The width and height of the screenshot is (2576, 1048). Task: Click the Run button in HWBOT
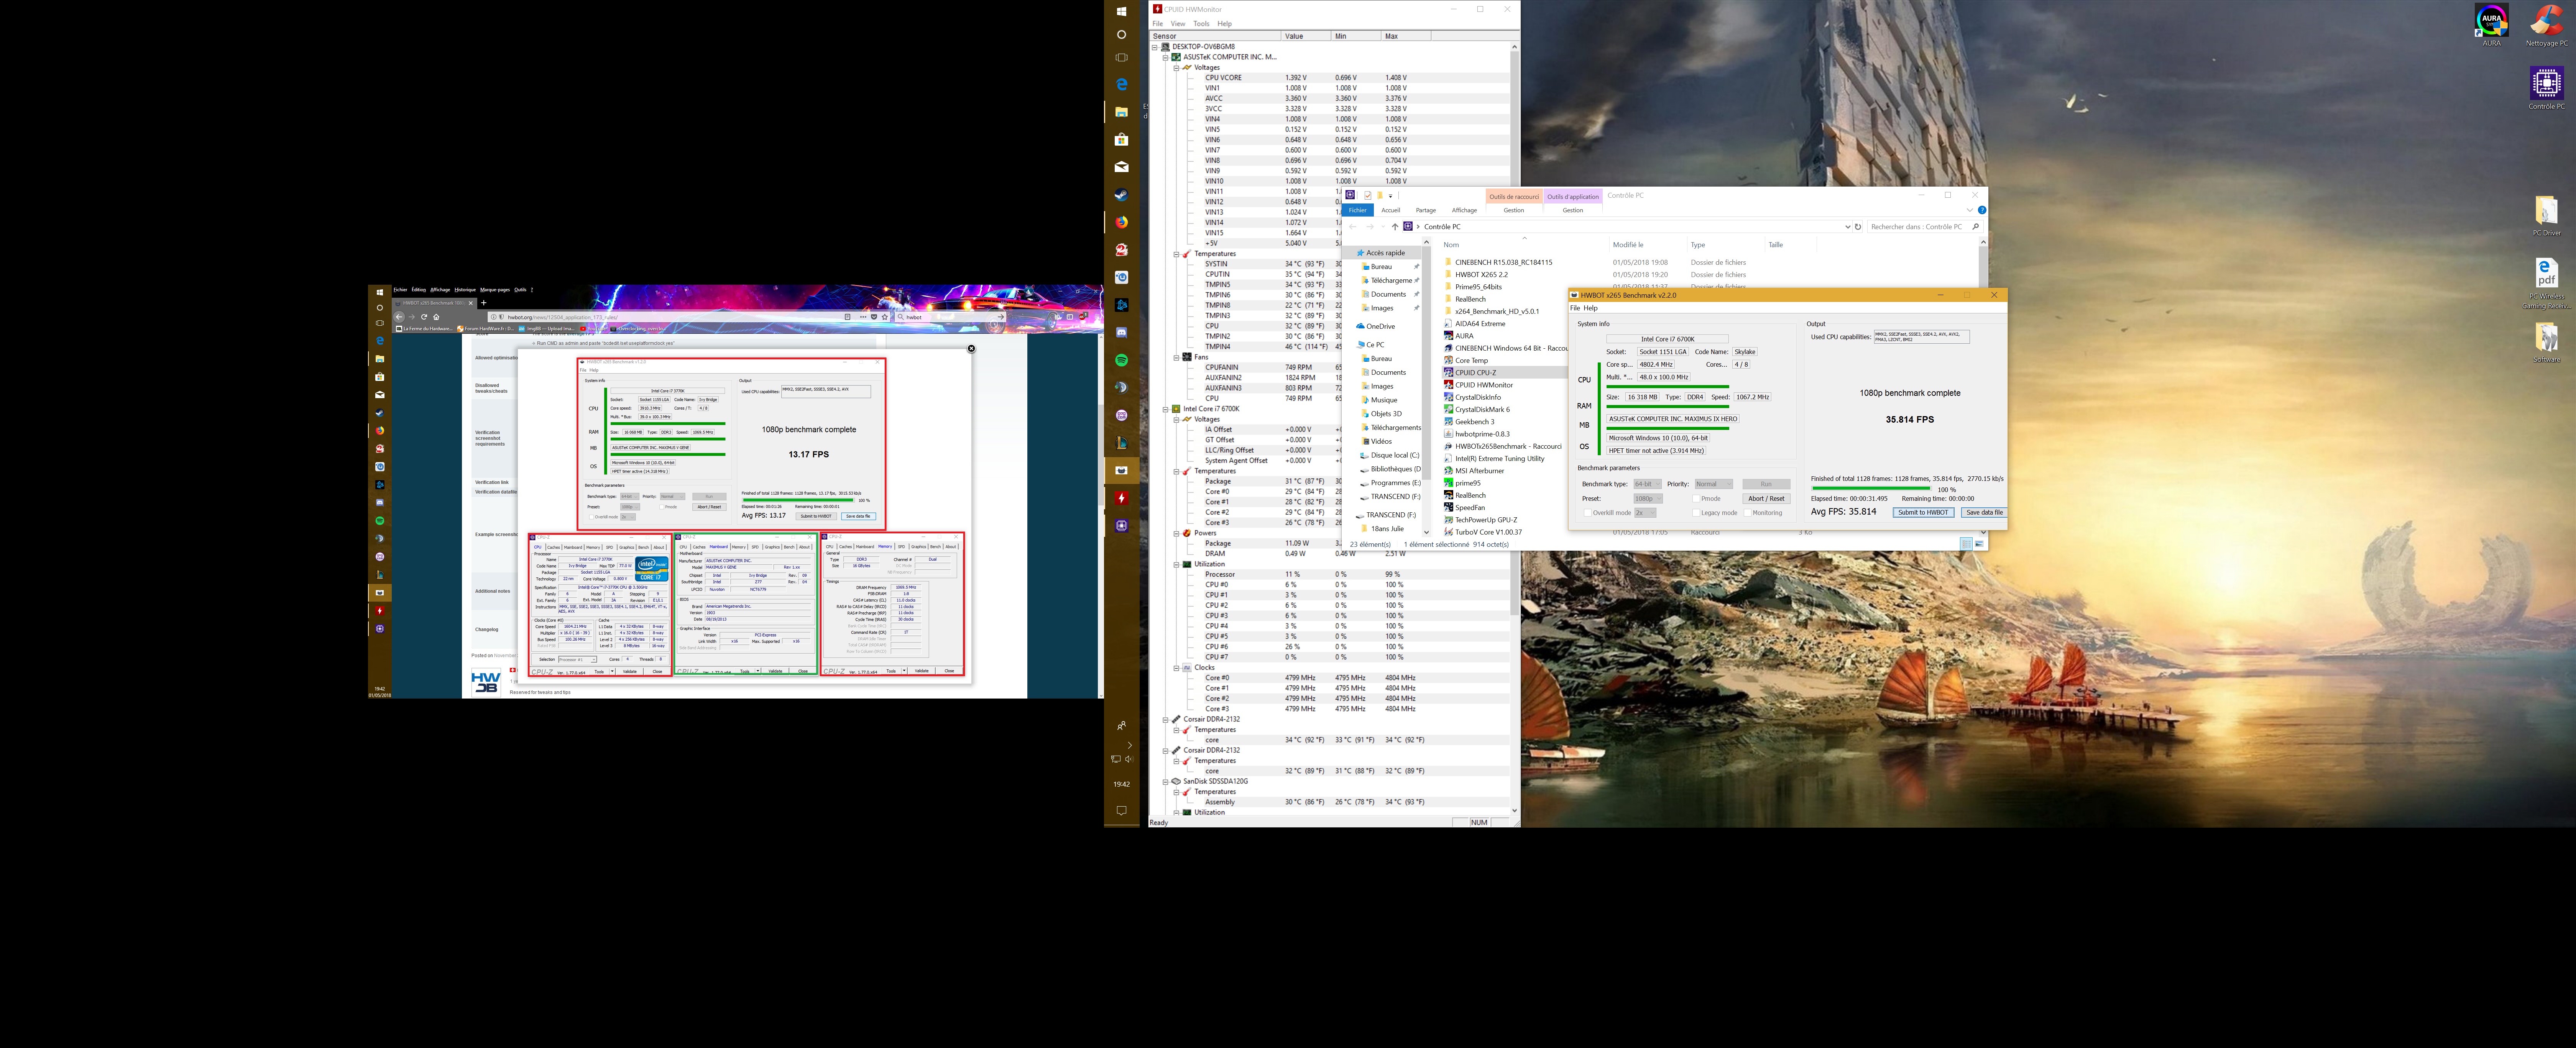point(1766,484)
